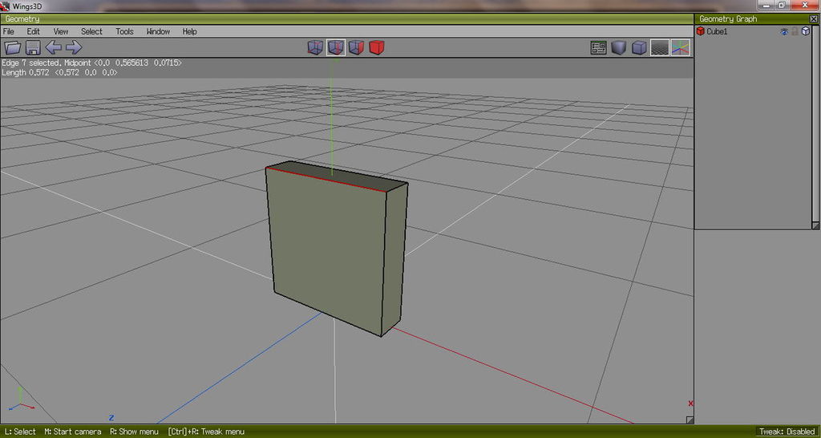Save the model with the floppy disk icon
The height and width of the screenshot is (438, 821).
pyautogui.click(x=32, y=47)
